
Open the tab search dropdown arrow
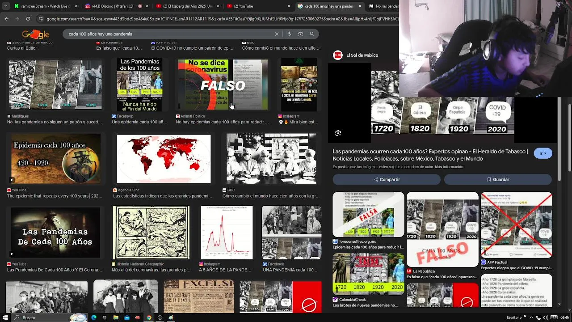(x=5, y=6)
